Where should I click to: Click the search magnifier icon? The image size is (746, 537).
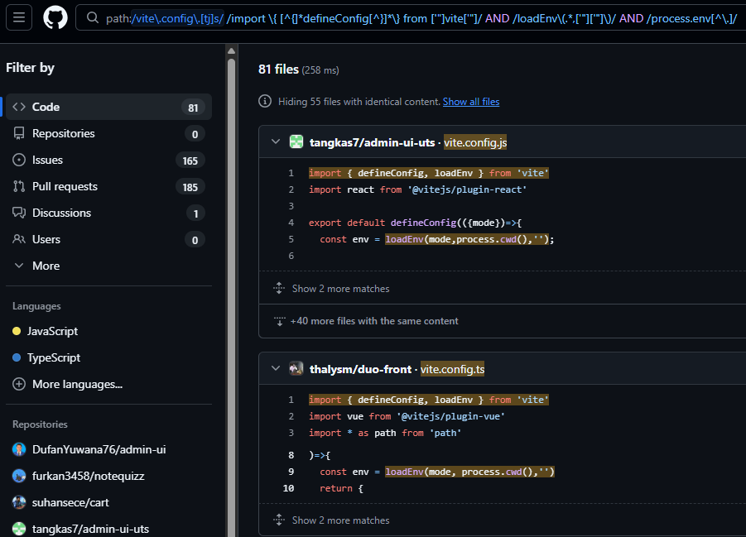(x=94, y=18)
